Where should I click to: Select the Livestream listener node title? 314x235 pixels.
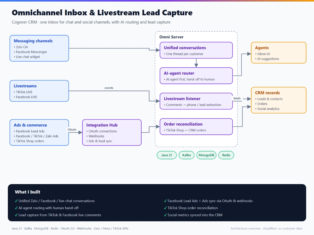point(182,99)
